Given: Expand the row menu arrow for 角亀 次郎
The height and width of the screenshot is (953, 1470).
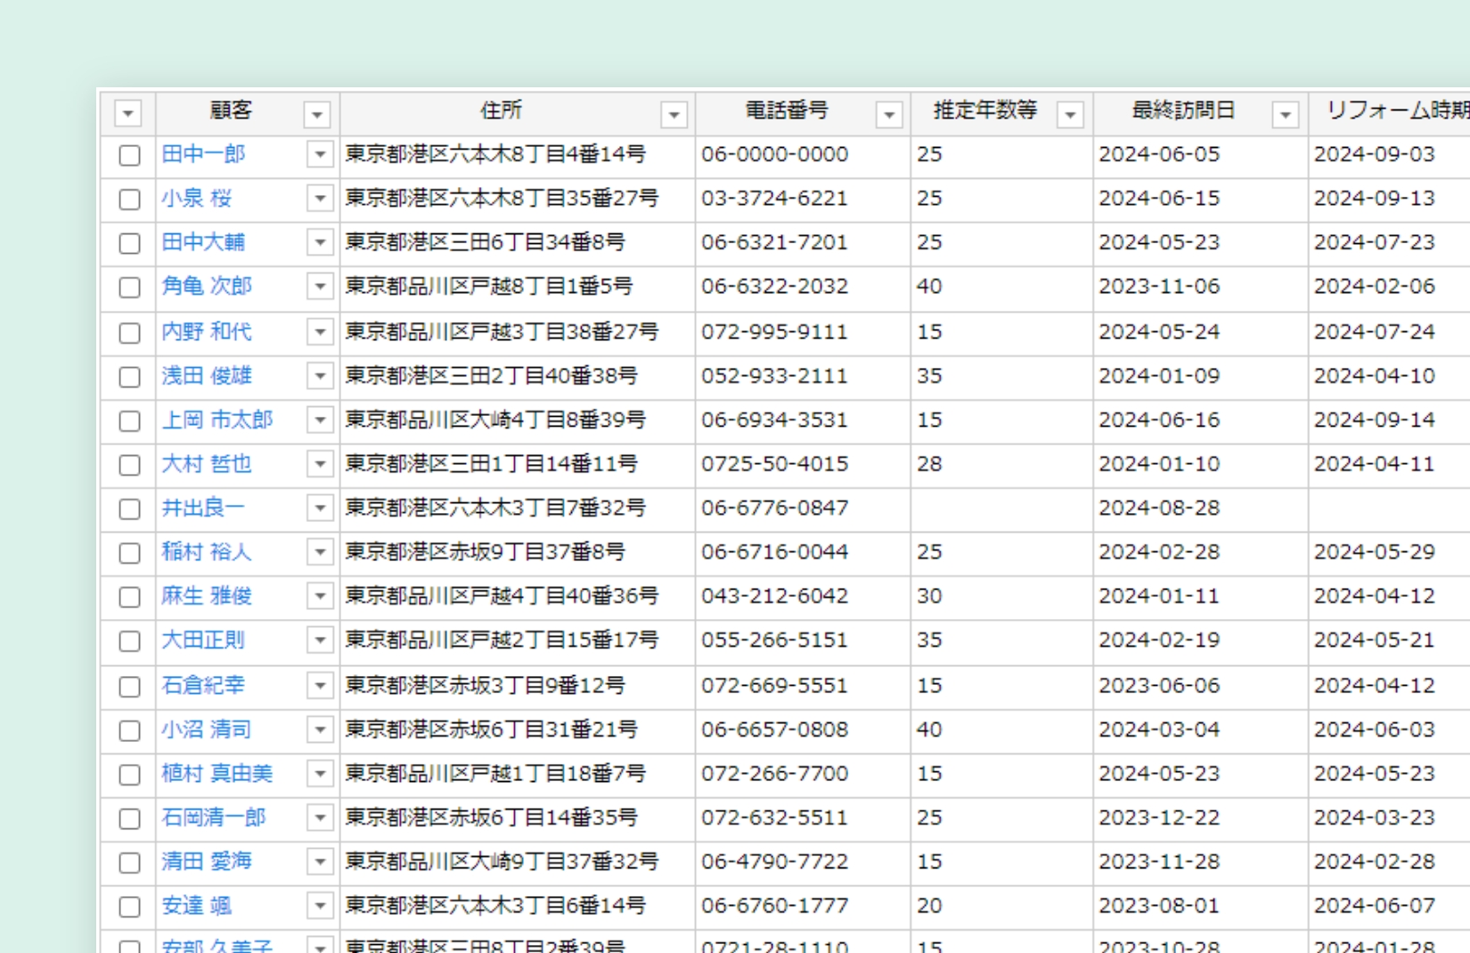Looking at the screenshot, I should pos(320,286).
